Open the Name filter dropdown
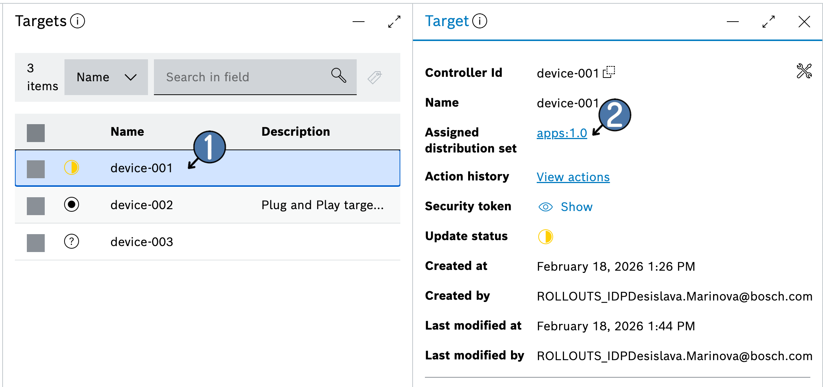 (x=106, y=77)
